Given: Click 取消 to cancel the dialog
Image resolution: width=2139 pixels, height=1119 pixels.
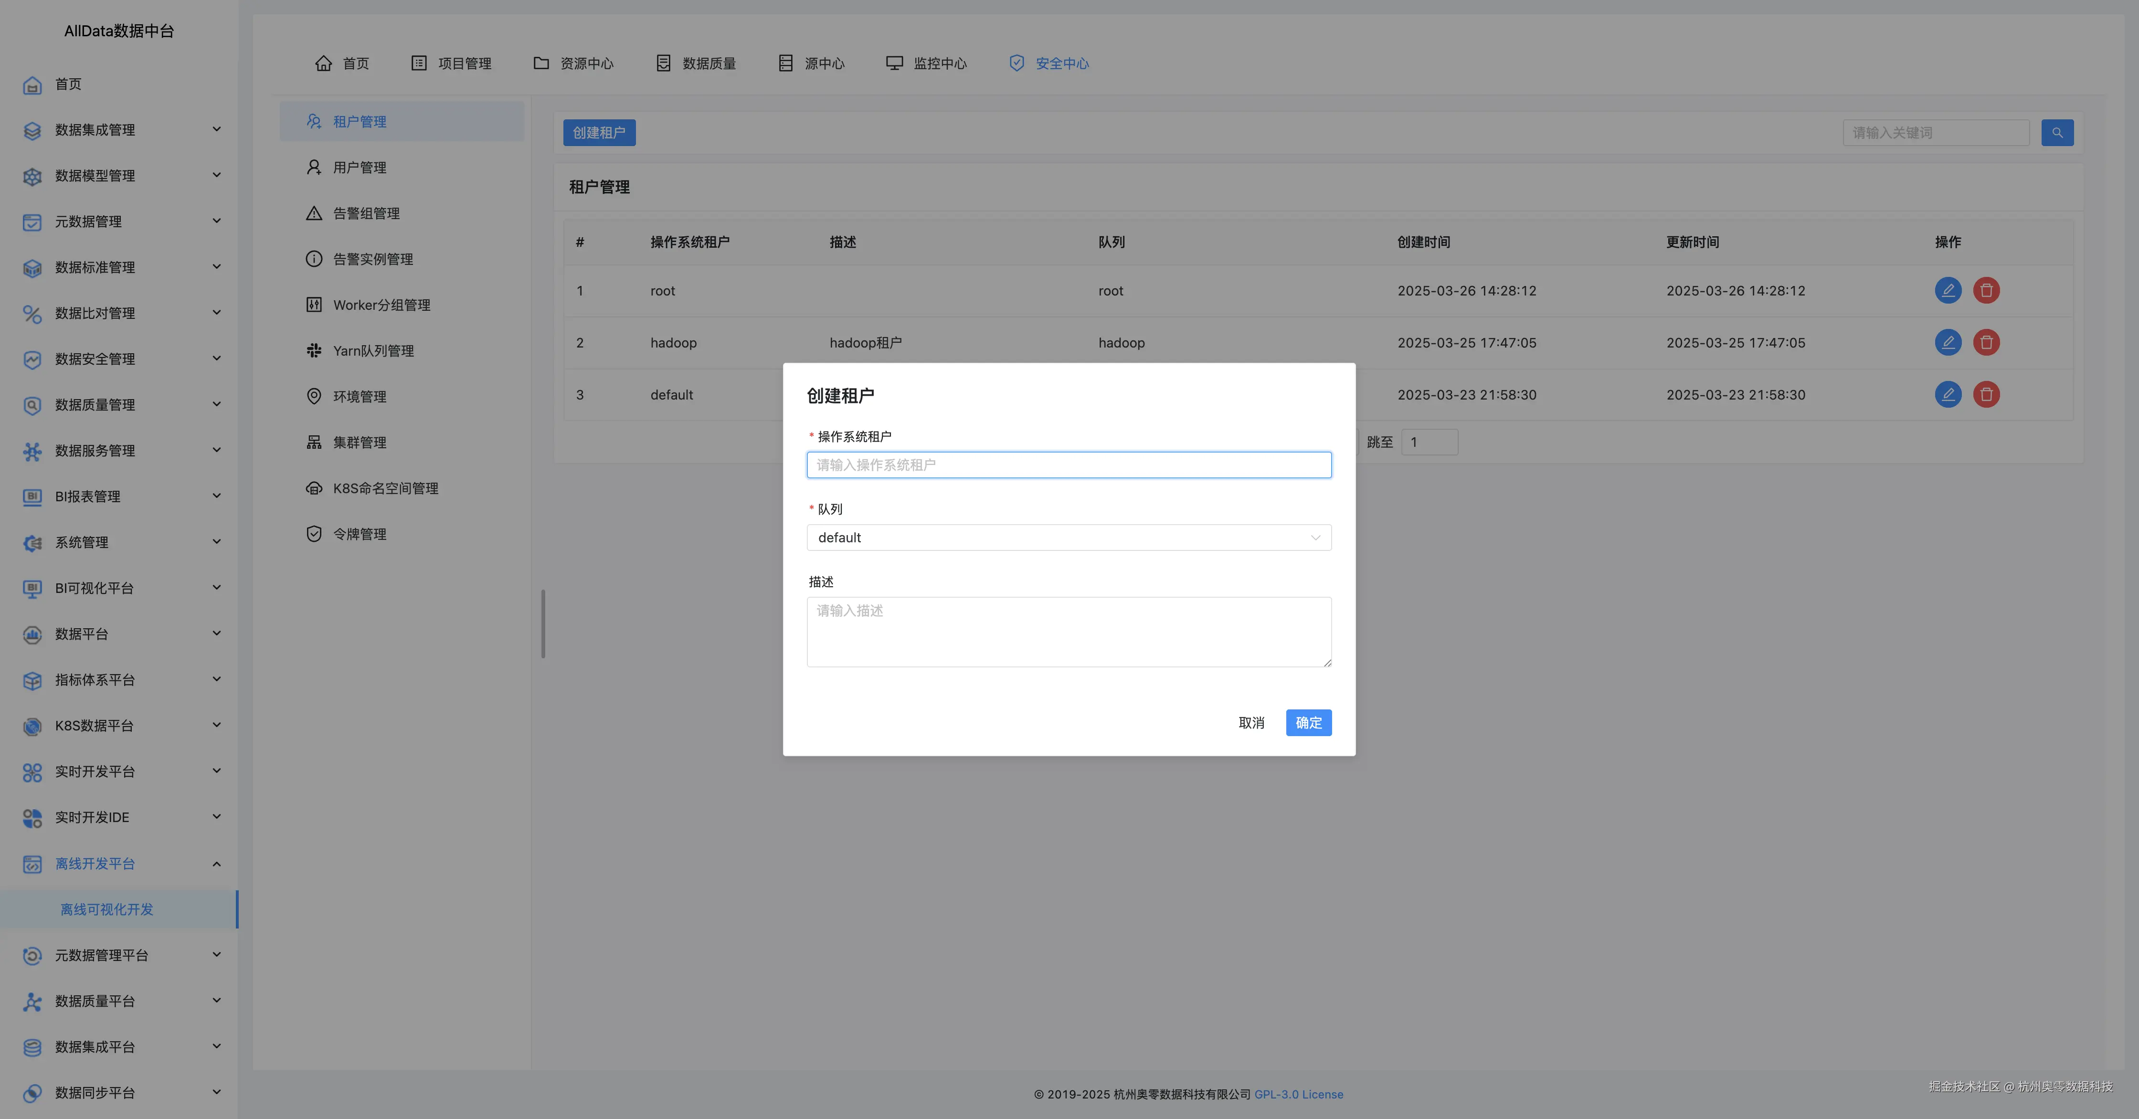Looking at the screenshot, I should coord(1250,722).
